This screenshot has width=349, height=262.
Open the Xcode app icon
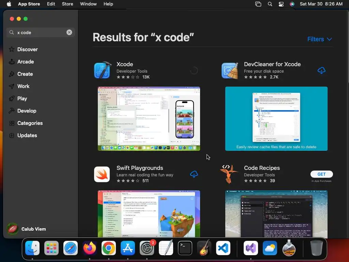(x=102, y=70)
